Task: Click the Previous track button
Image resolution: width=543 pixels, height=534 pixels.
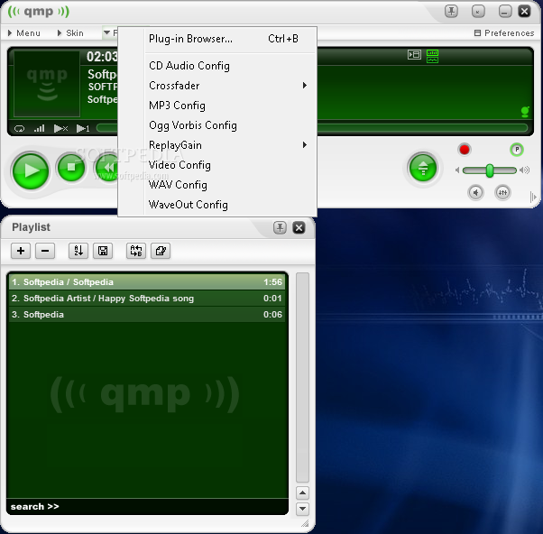Action: click(106, 168)
